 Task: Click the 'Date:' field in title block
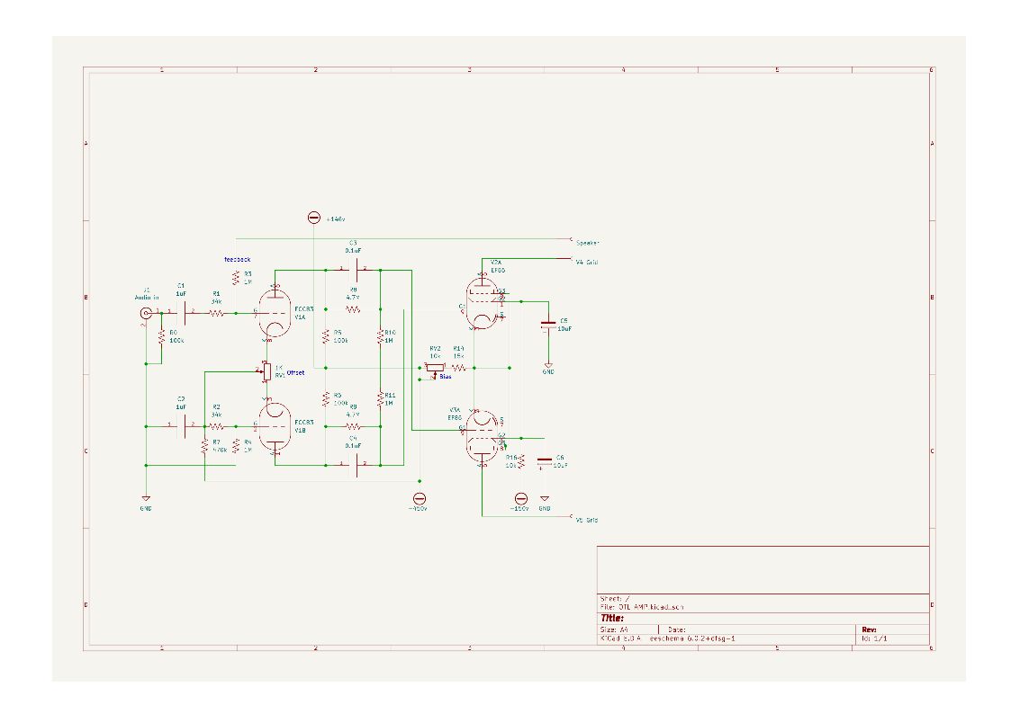(676, 629)
